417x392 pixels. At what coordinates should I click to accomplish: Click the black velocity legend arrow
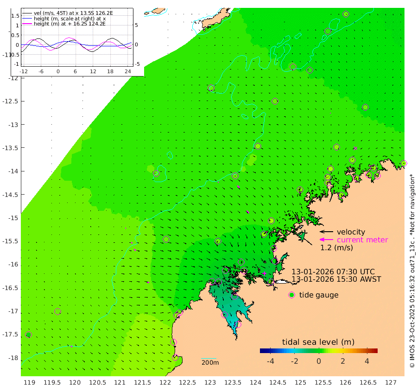pos(326,232)
